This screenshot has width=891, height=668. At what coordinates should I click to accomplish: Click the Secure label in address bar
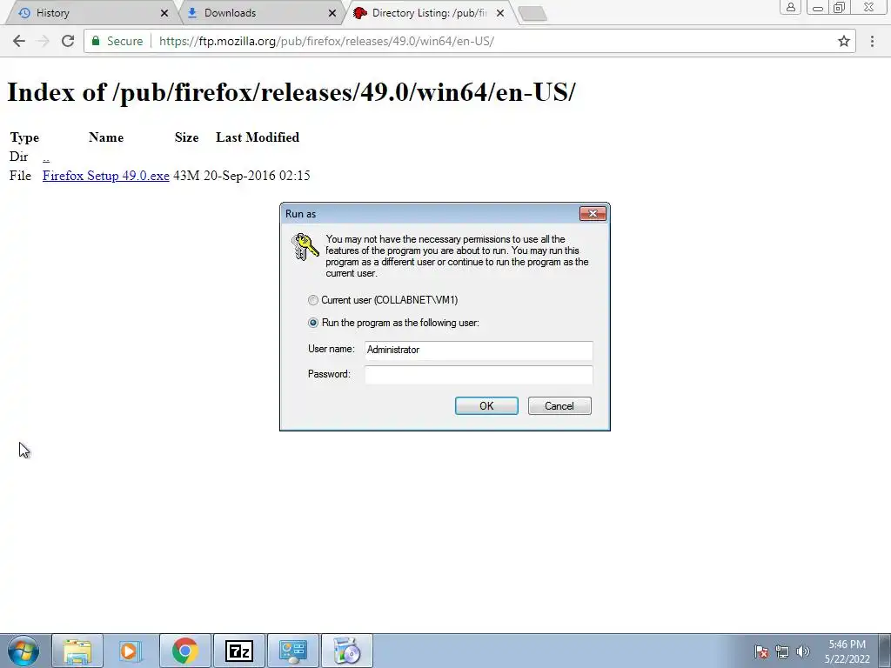point(125,41)
